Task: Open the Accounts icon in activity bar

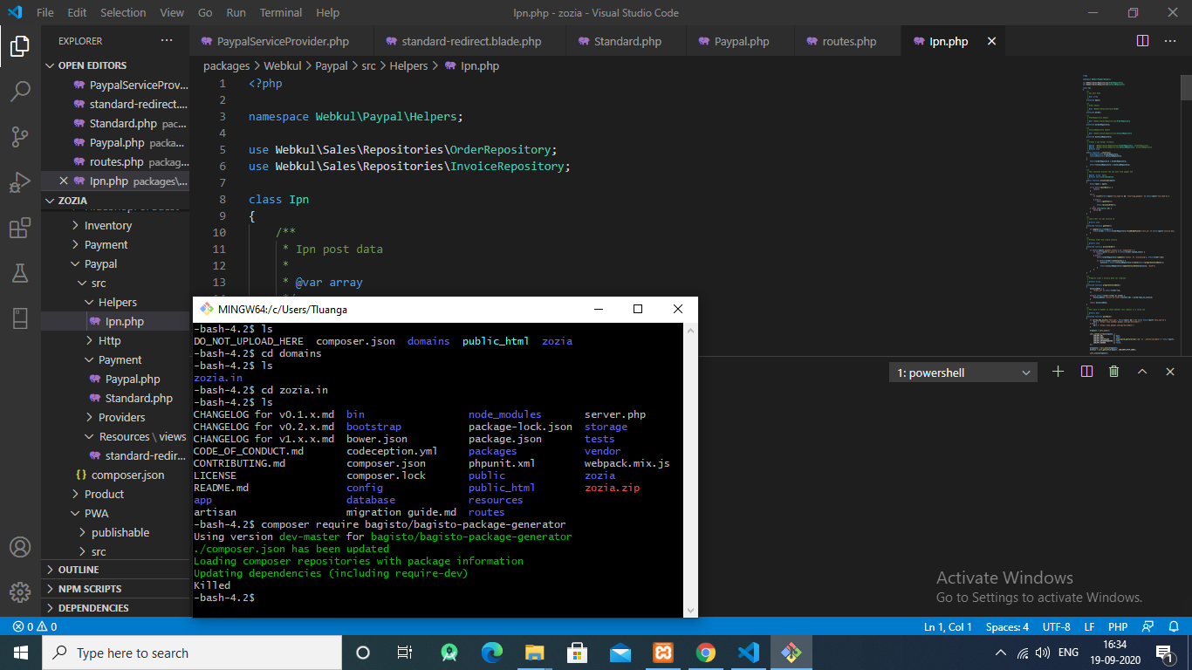Action: click(20, 547)
